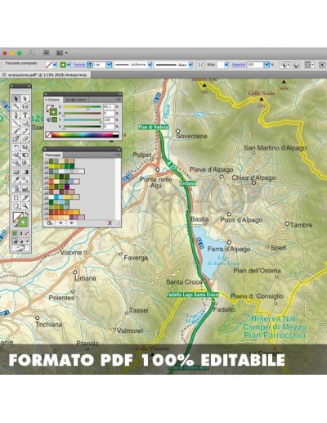Select the swatches panel tab

(53, 155)
